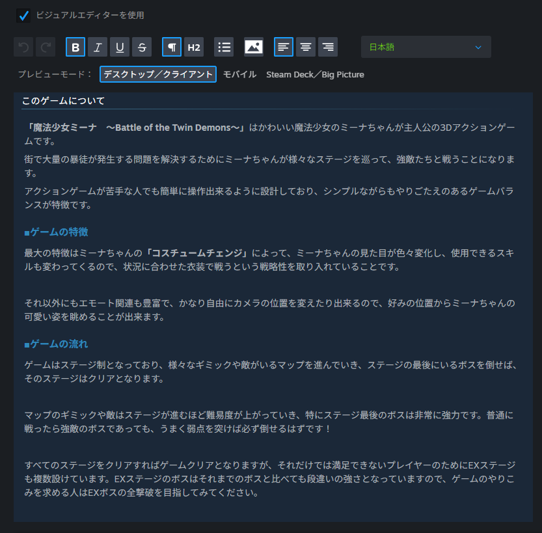Switch to Steam Deck／Big Picture preview
The height and width of the screenshot is (533, 542).
tap(315, 74)
